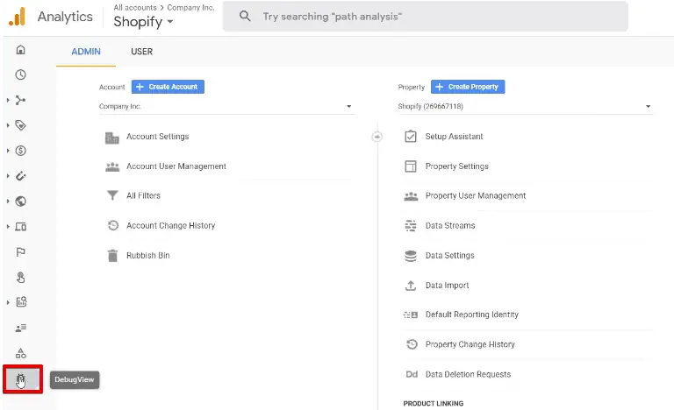Screen dimensions: 674x410
Task: Open the Demographics globe icon
Action: tap(21, 201)
